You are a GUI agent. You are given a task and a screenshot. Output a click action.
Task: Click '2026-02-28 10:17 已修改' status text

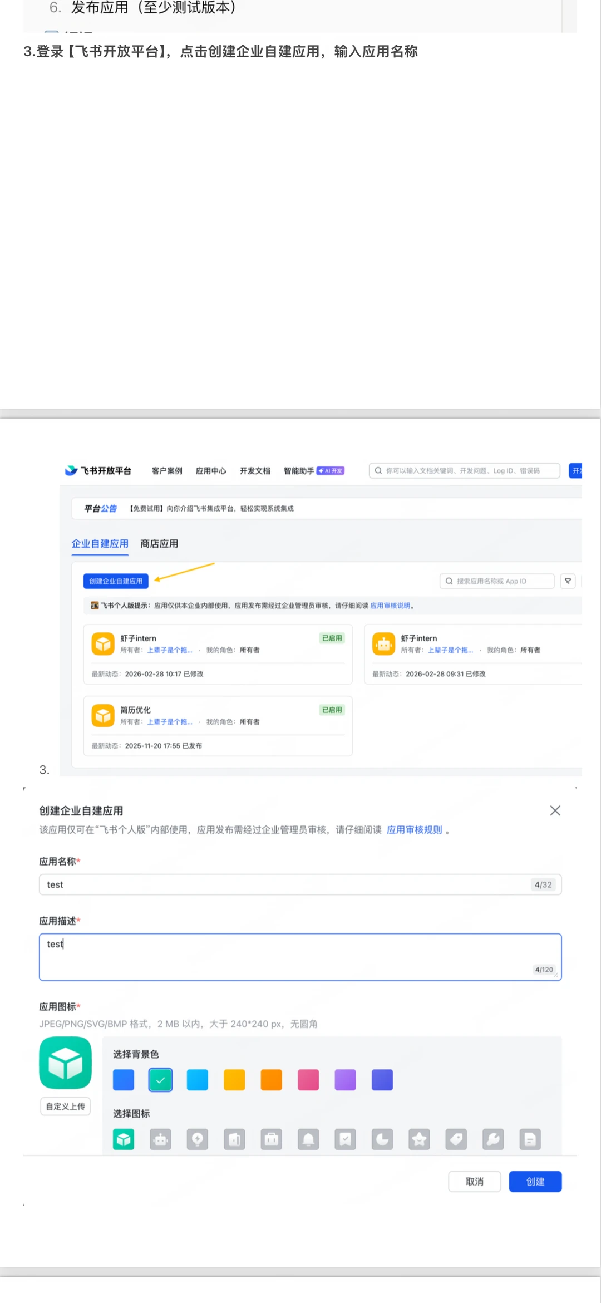pyautogui.click(x=164, y=674)
